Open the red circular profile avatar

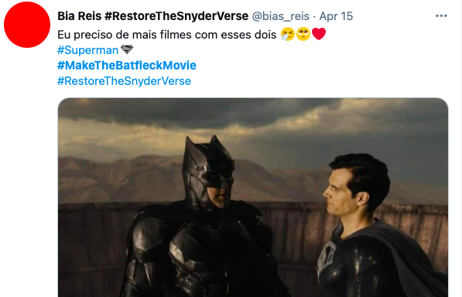(27, 25)
